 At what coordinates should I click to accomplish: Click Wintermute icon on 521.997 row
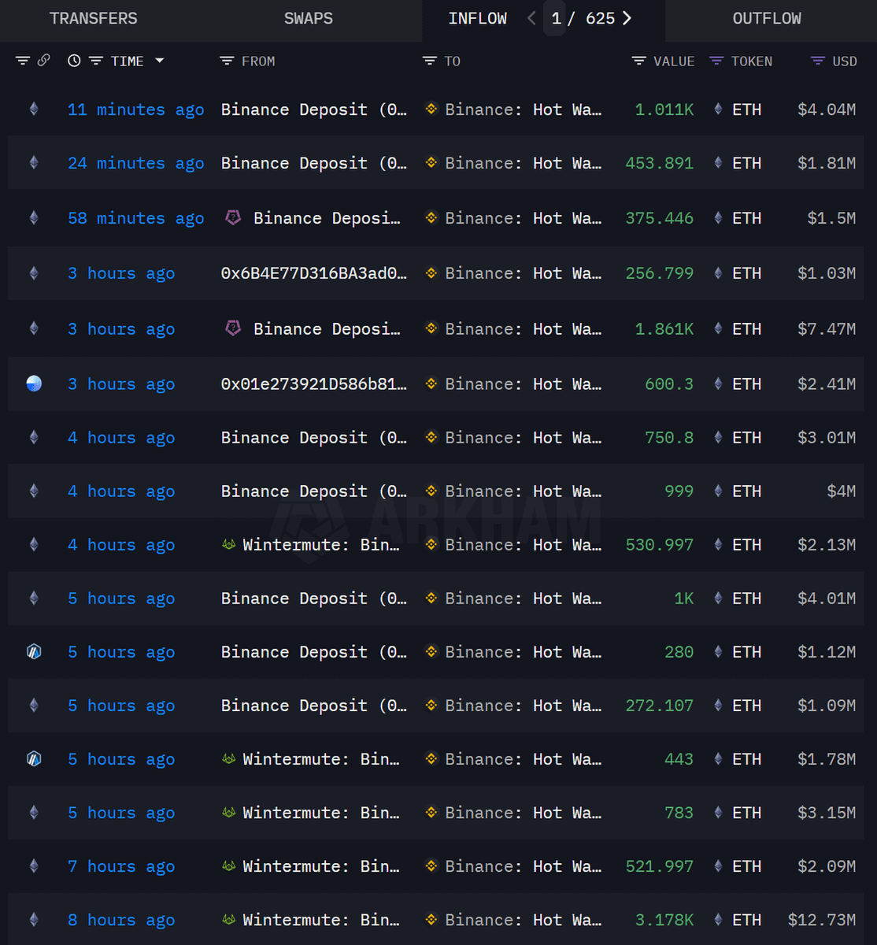pyautogui.click(x=228, y=865)
